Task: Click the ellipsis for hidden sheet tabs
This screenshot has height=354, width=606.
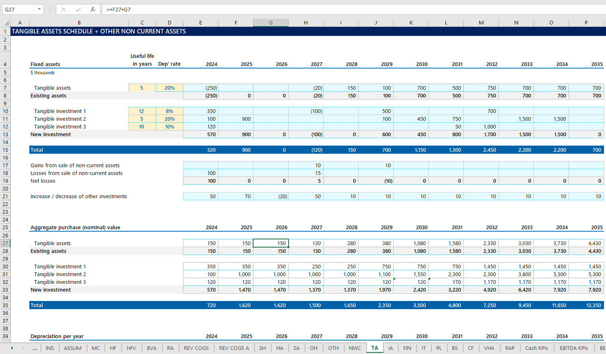Action: pos(35,348)
